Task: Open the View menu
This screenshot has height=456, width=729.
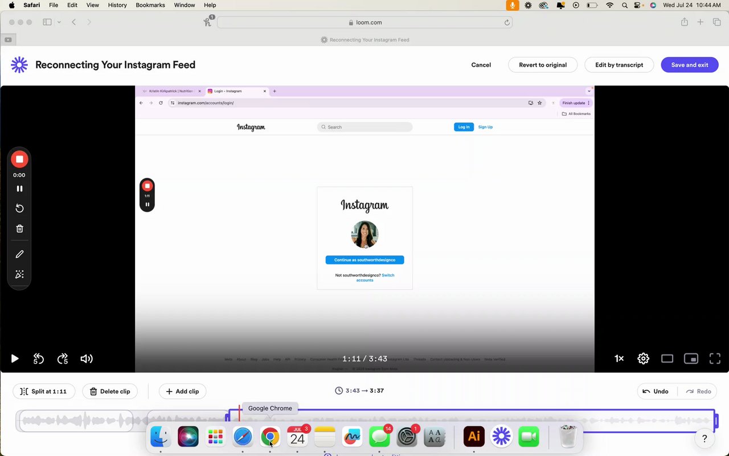Action: click(x=92, y=5)
